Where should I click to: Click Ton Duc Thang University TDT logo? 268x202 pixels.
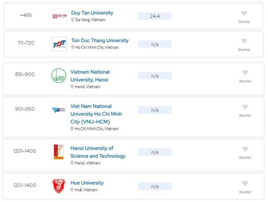[59, 44]
